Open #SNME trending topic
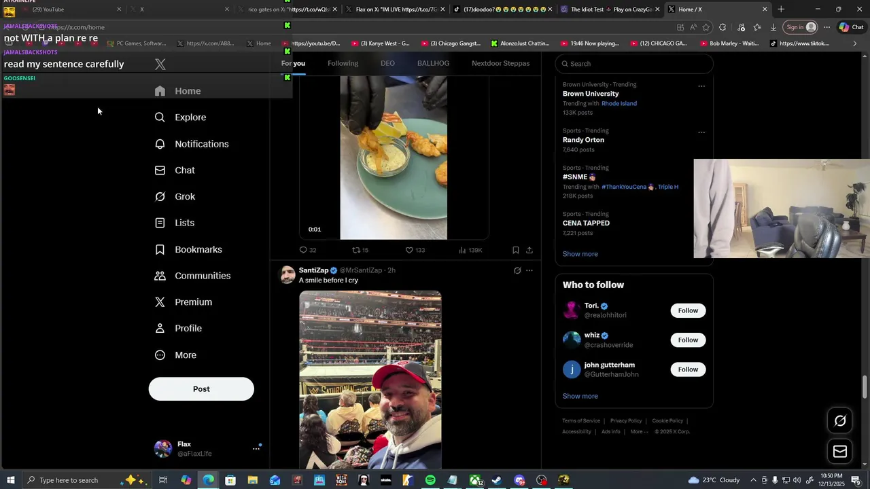This screenshot has height=489, width=870. click(578, 177)
